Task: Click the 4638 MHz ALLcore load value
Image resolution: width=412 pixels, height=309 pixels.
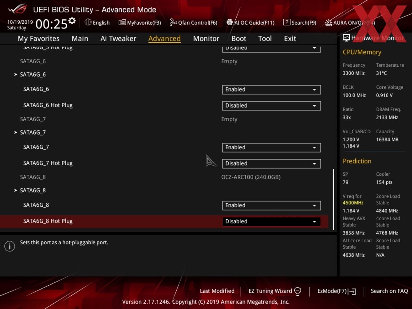Action: pyautogui.click(x=354, y=255)
